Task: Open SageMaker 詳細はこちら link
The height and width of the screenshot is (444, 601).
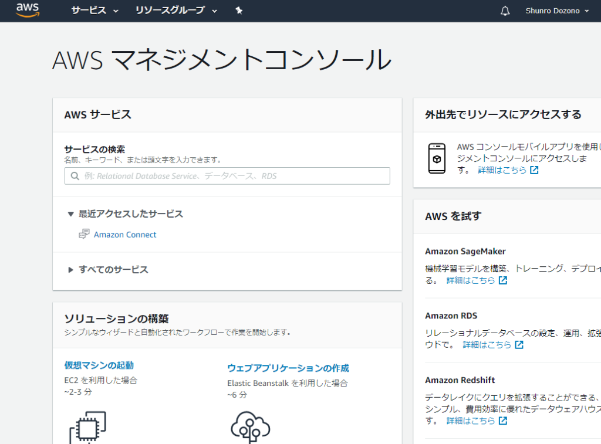Action: click(471, 280)
